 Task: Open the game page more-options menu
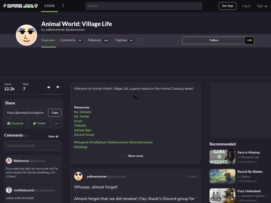[x=141, y=40]
